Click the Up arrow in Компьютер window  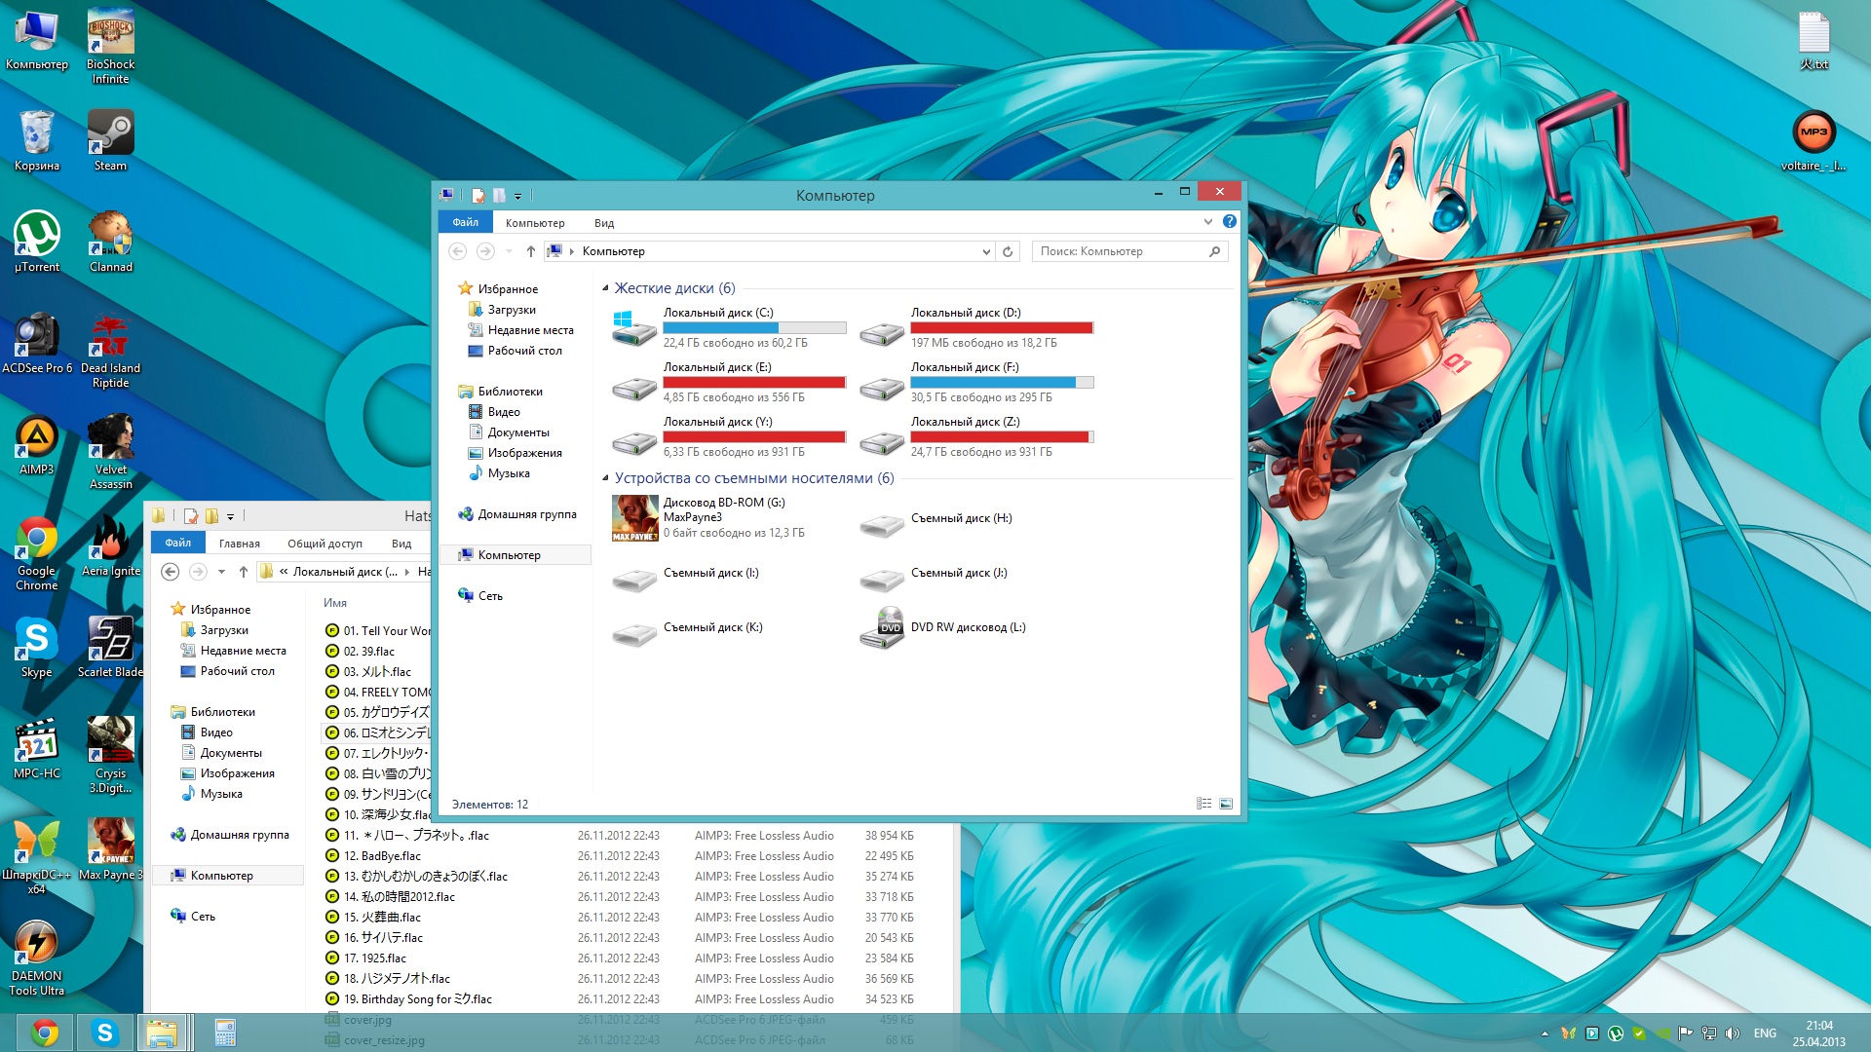coord(530,251)
